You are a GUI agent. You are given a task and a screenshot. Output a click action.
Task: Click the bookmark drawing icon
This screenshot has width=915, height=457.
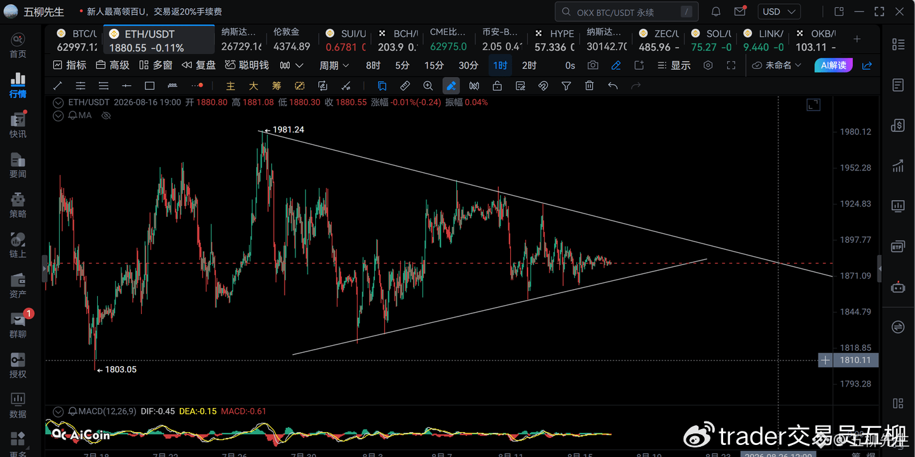pyautogui.click(x=382, y=86)
